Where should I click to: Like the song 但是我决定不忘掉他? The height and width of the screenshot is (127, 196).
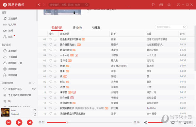point(51,39)
